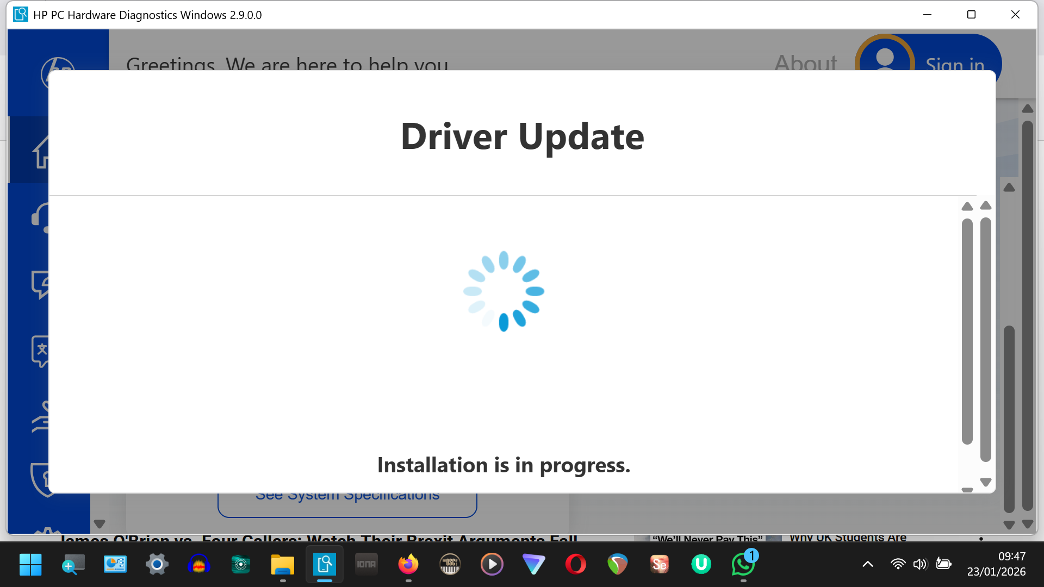The image size is (1044, 587).
Task: Click the battery status tray icon
Action: 944,564
